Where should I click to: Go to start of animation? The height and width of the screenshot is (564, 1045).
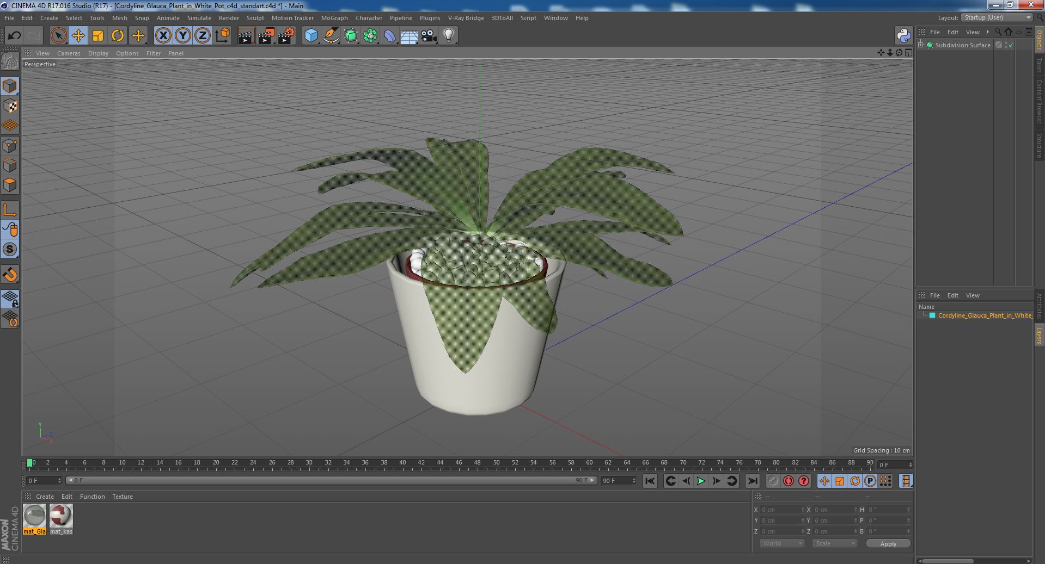tap(650, 481)
